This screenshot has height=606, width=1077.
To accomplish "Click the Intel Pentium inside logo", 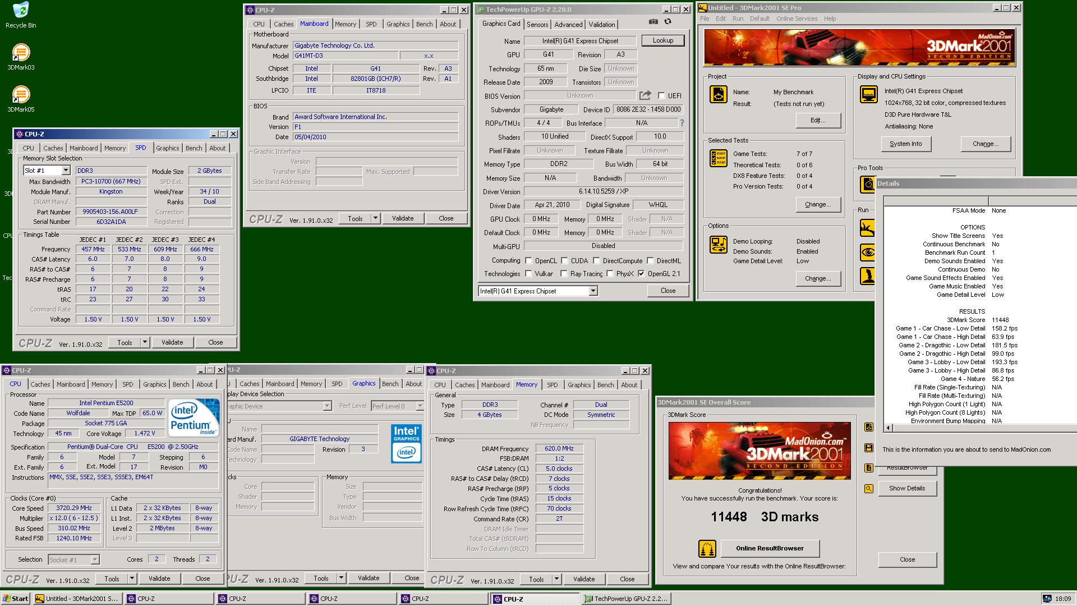I will tap(194, 417).
